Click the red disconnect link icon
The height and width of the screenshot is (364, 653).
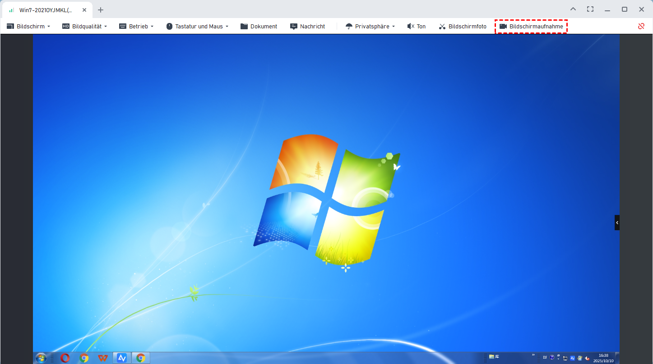(x=641, y=26)
